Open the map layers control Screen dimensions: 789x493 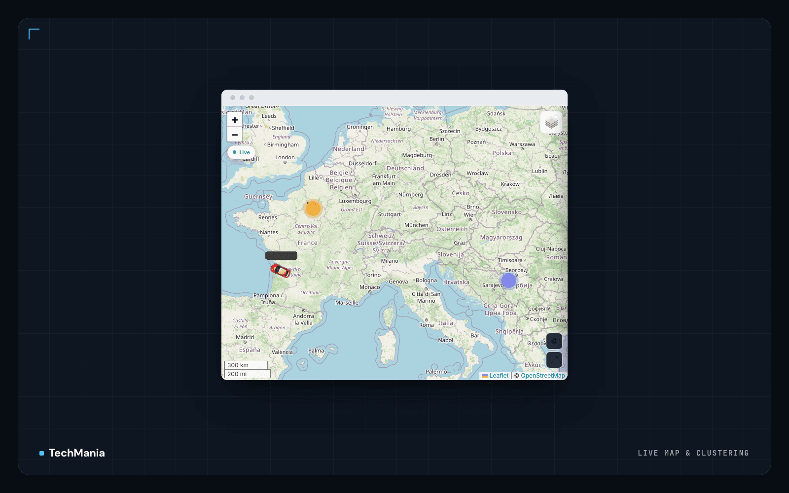(x=551, y=123)
